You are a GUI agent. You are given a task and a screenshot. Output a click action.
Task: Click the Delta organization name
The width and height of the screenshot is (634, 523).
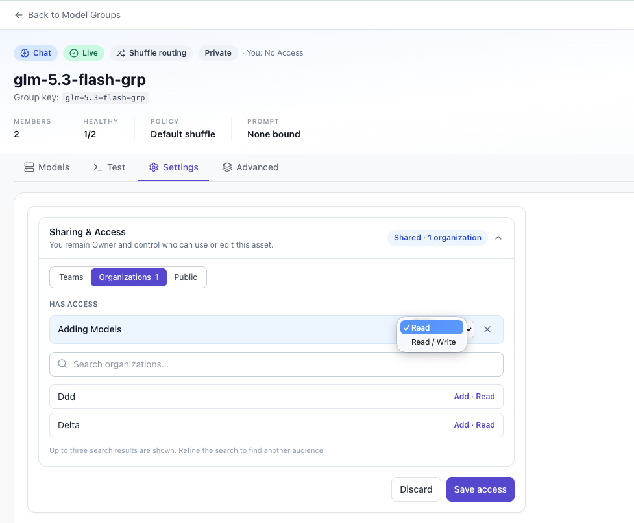pos(69,425)
